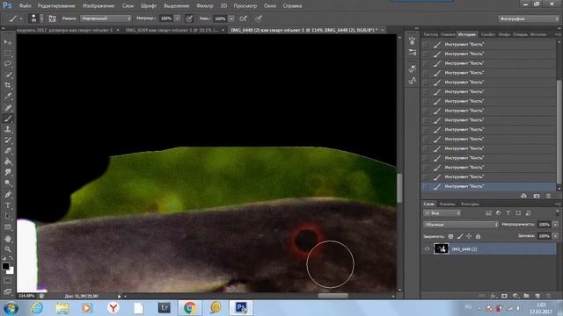The image size is (563, 316).
Task: Switch to the Контуры tab
Action: coord(470,204)
